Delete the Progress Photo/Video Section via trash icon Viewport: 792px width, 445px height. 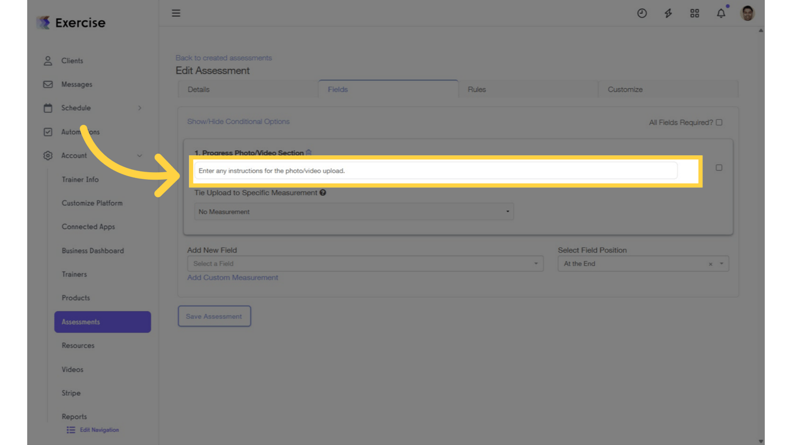tap(309, 152)
